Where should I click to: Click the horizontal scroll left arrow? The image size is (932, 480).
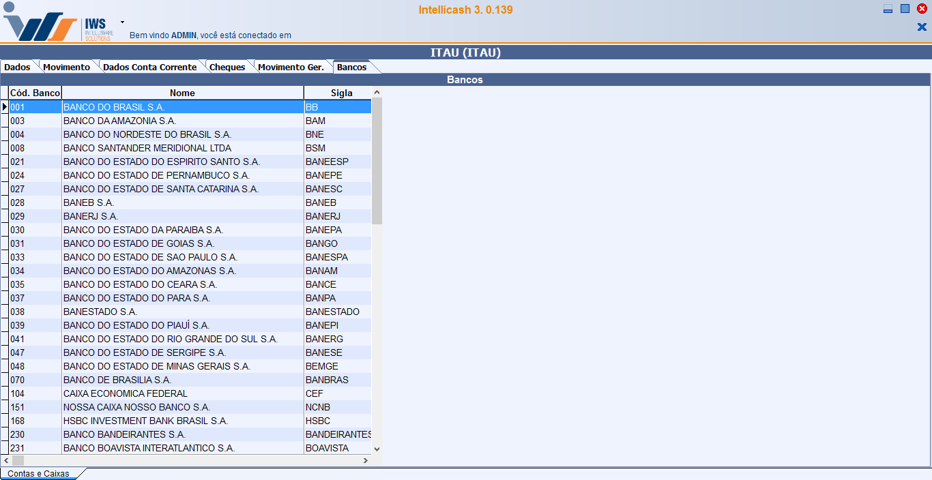(6, 461)
